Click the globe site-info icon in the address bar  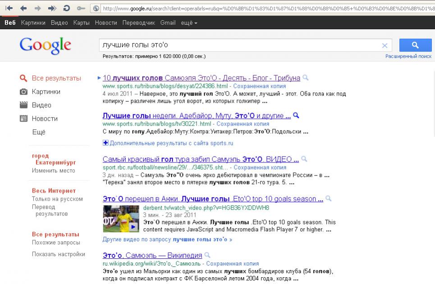point(96,8)
